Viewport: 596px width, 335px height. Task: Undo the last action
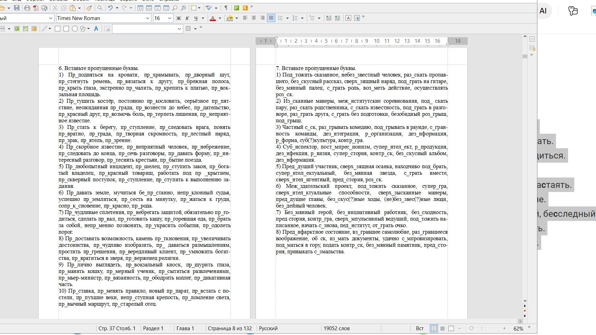pyautogui.click(x=110, y=8)
